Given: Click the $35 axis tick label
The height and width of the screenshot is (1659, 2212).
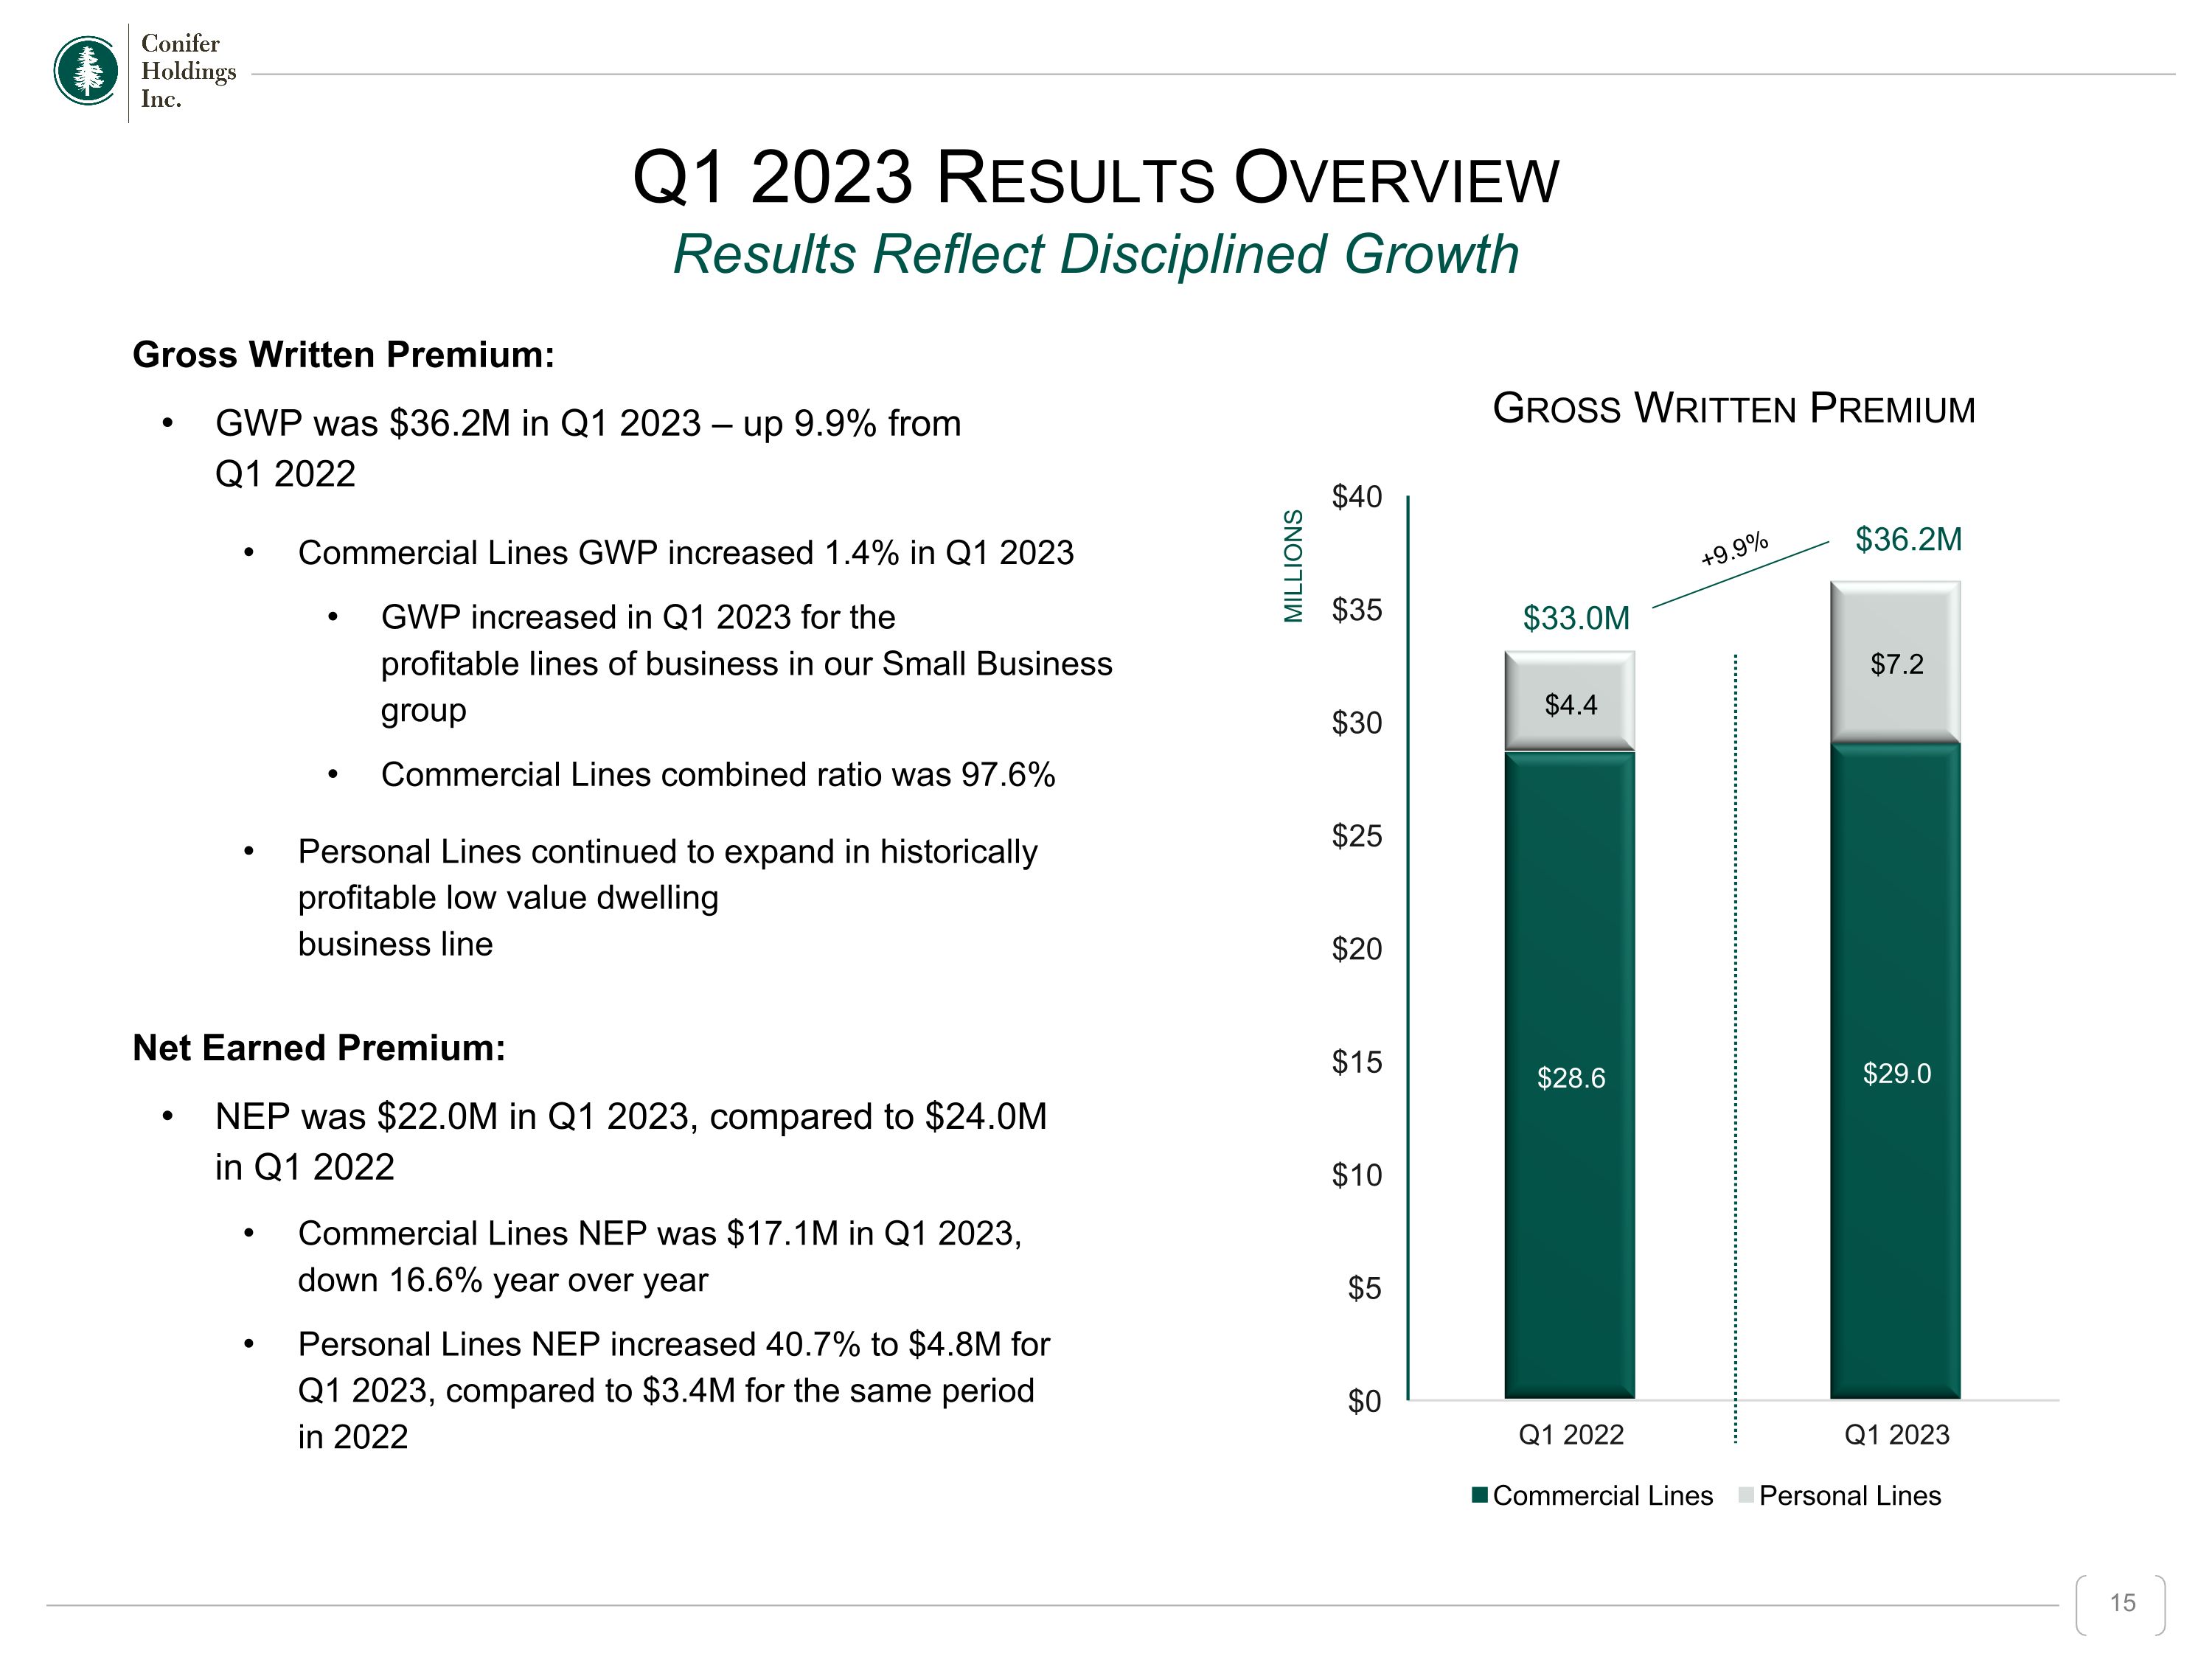Looking at the screenshot, I should [x=1357, y=610].
